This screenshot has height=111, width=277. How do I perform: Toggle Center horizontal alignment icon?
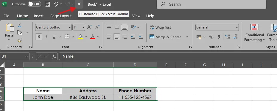(x=117, y=37)
